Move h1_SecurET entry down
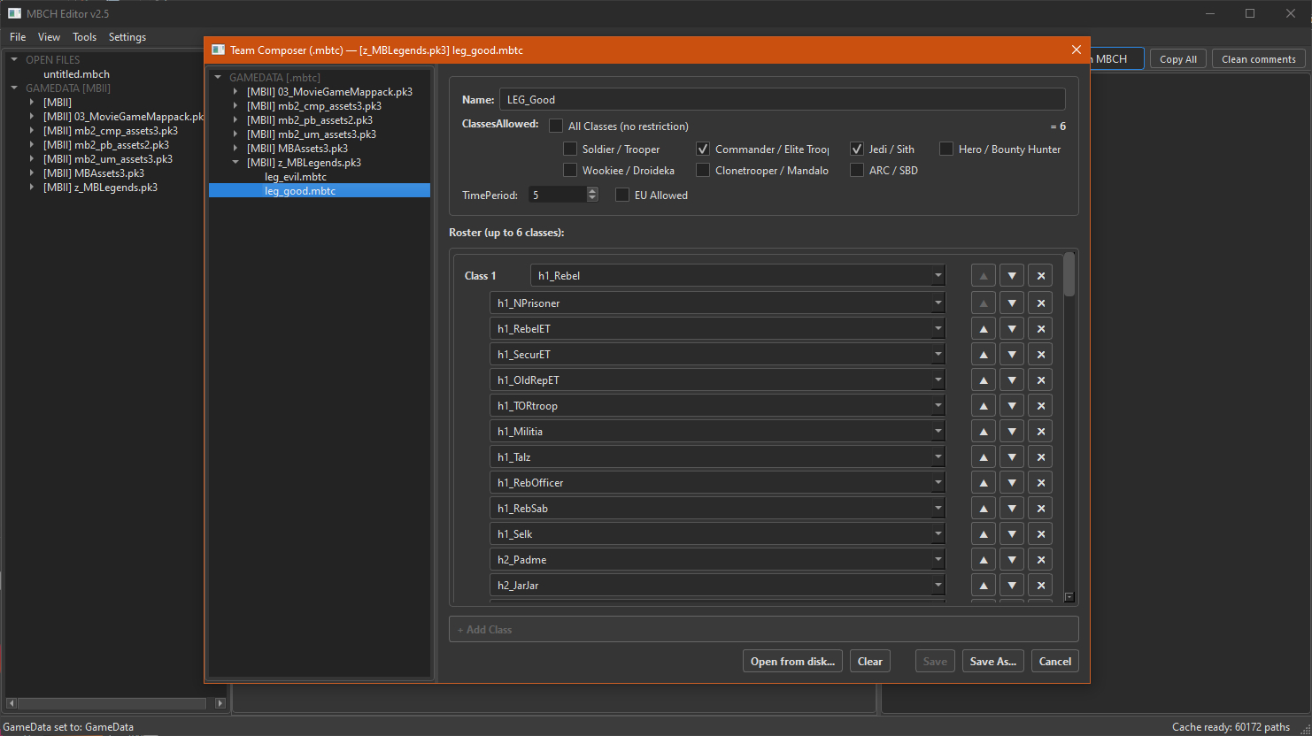The width and height of the screenshot is (1312, 736). (x=1012, y=354)
